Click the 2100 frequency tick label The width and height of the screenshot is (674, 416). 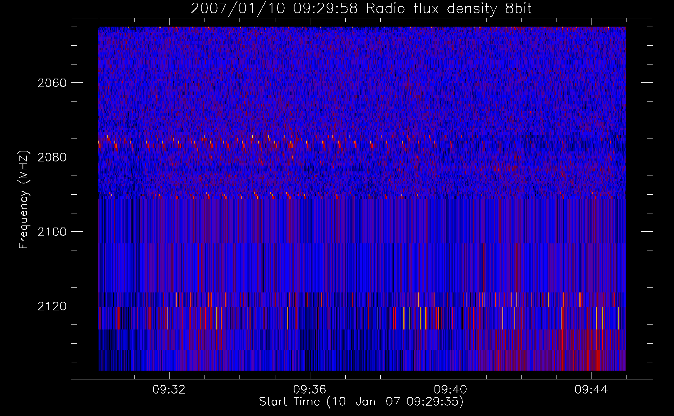[52, 232]
